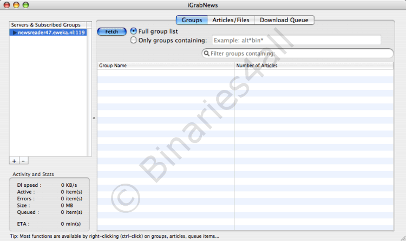Sort by Number of Articles column header
This screenshot has height=241, width=406.
tap(313, 66)
